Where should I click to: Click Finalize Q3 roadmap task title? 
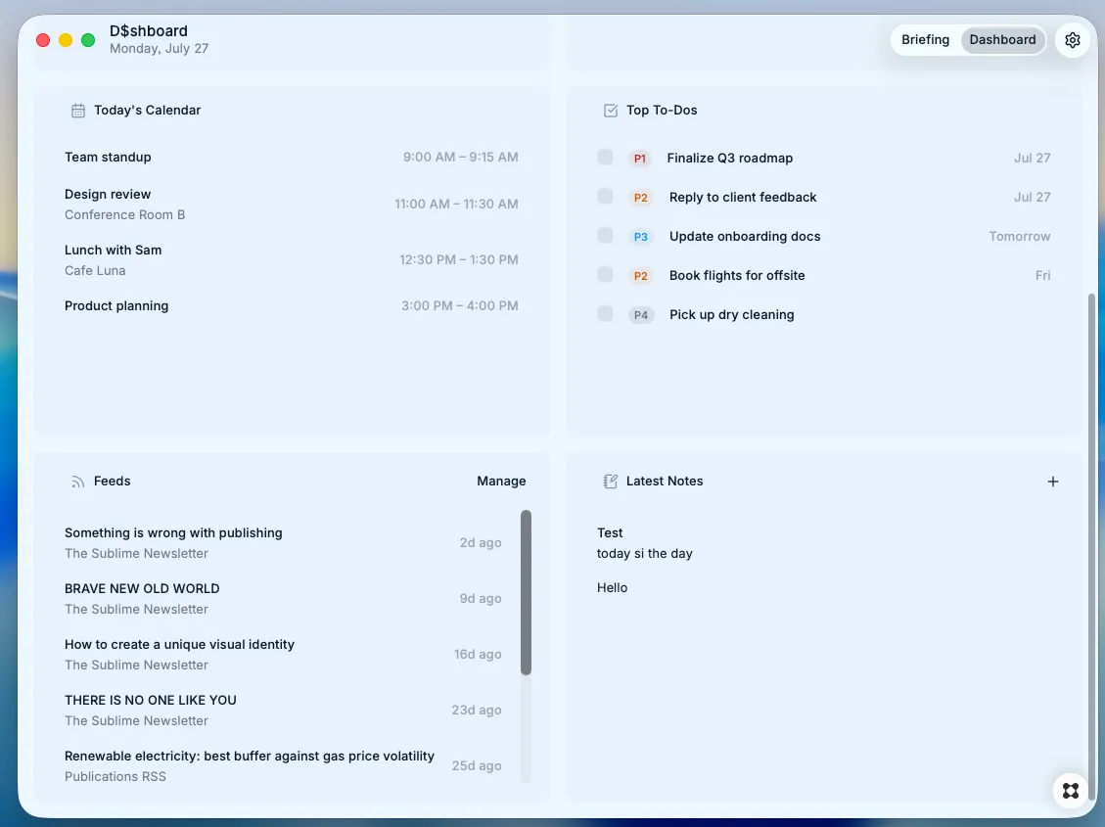click(729, 159)
